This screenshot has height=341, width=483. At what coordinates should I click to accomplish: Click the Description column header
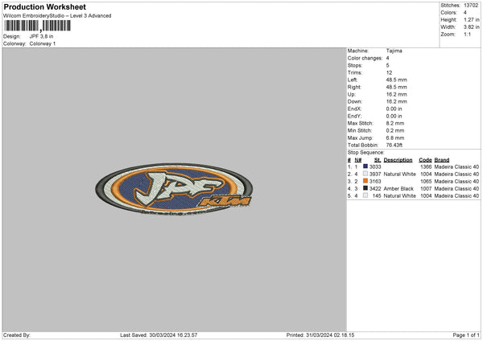click(x=398, y=160)
